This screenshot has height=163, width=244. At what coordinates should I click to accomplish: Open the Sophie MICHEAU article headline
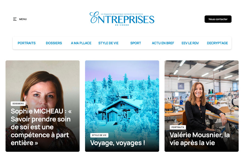41,127
